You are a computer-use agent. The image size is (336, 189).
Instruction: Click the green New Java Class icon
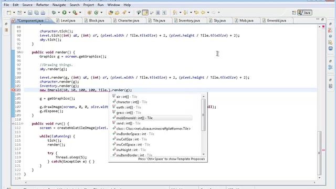[96, 13]
